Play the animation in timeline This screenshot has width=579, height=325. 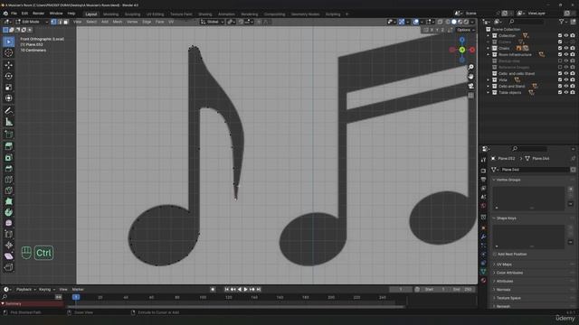(246, 290)
